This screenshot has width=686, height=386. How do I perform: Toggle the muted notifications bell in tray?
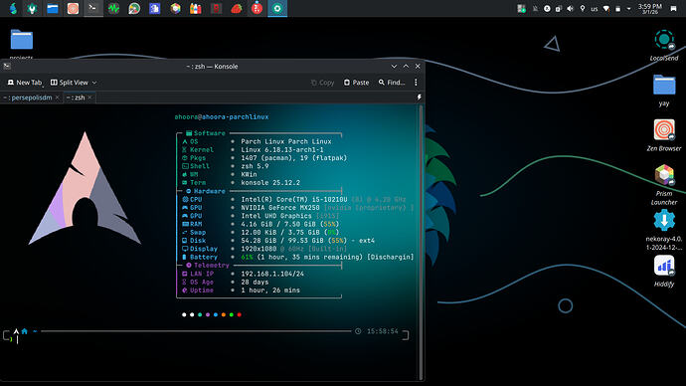(x=535, y=8)
